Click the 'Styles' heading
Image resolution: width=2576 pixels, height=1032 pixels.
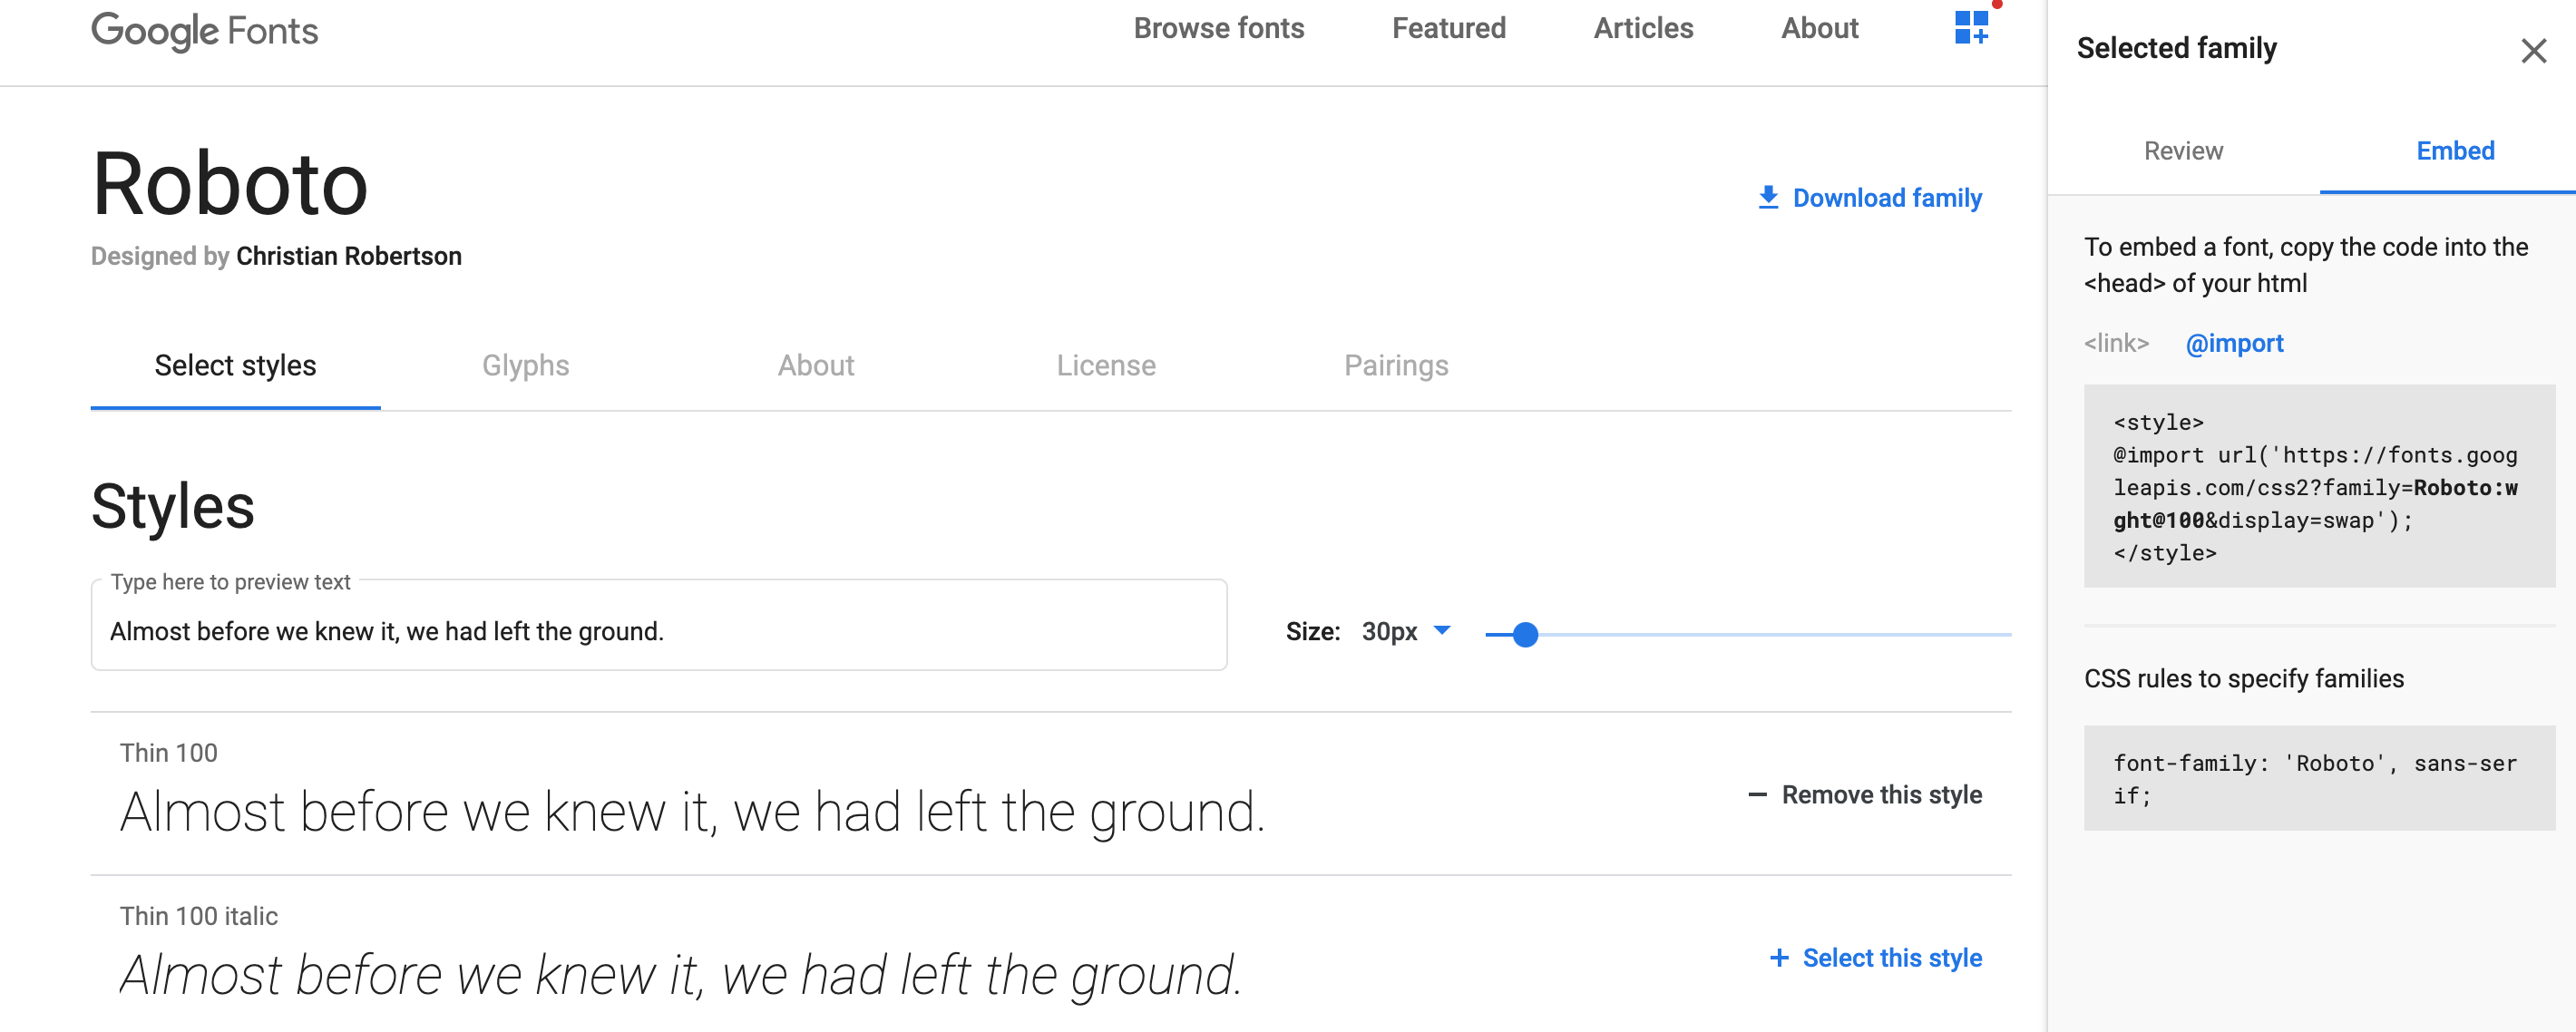coord(173,506)
